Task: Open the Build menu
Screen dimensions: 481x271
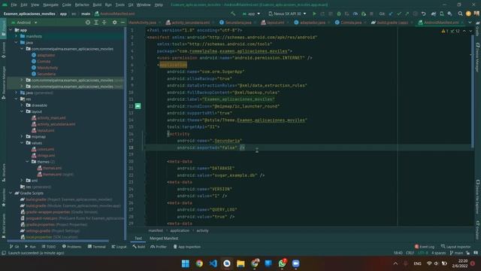Action: (x=97, y=5)
